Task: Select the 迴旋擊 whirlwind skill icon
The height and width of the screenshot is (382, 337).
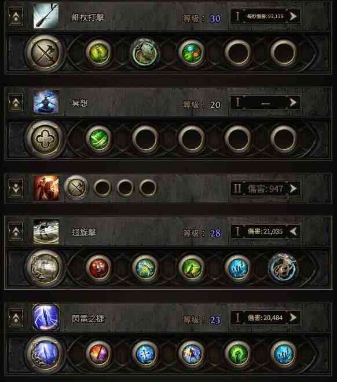Action: 46,232
